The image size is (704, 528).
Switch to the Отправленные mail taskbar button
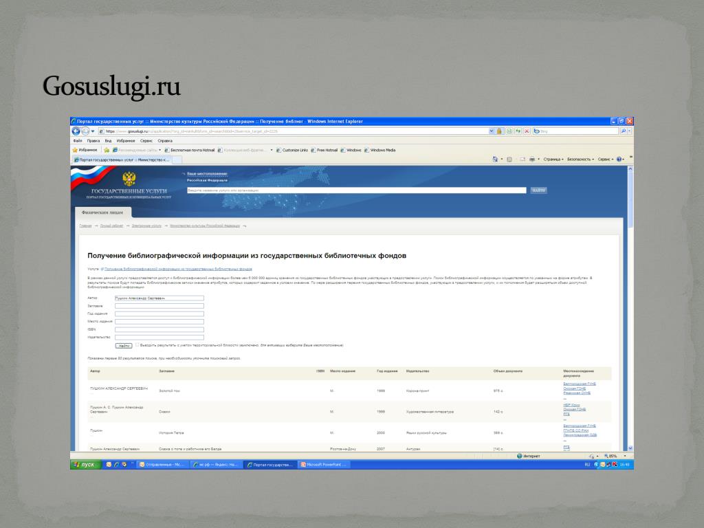(x=164, y=465)
